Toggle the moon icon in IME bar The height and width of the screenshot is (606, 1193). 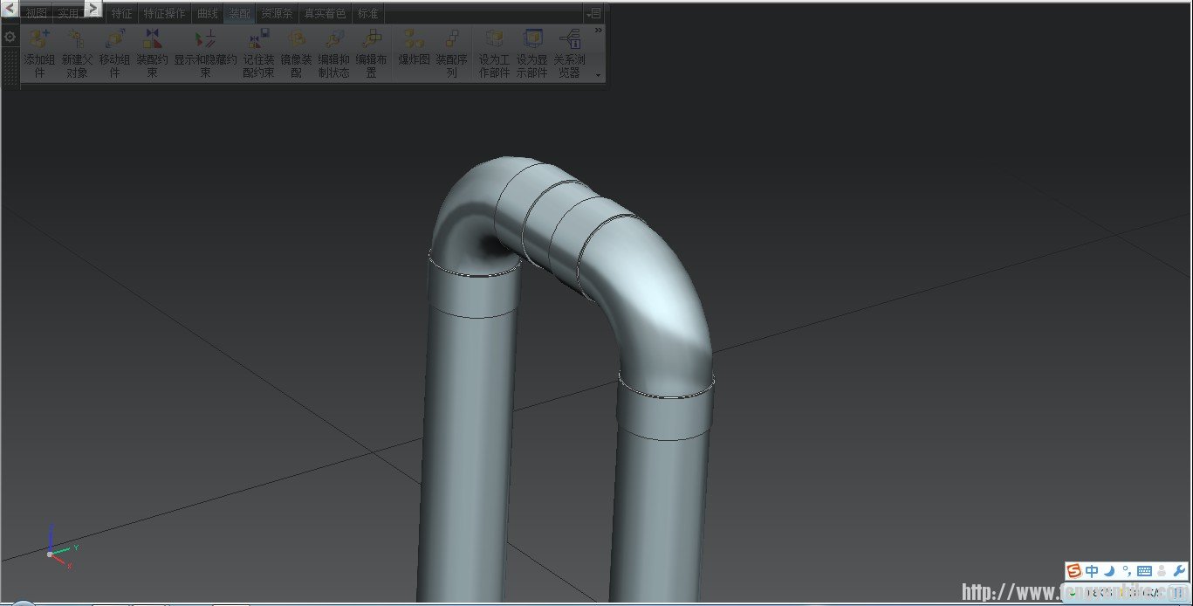(x=1109, y=571)
